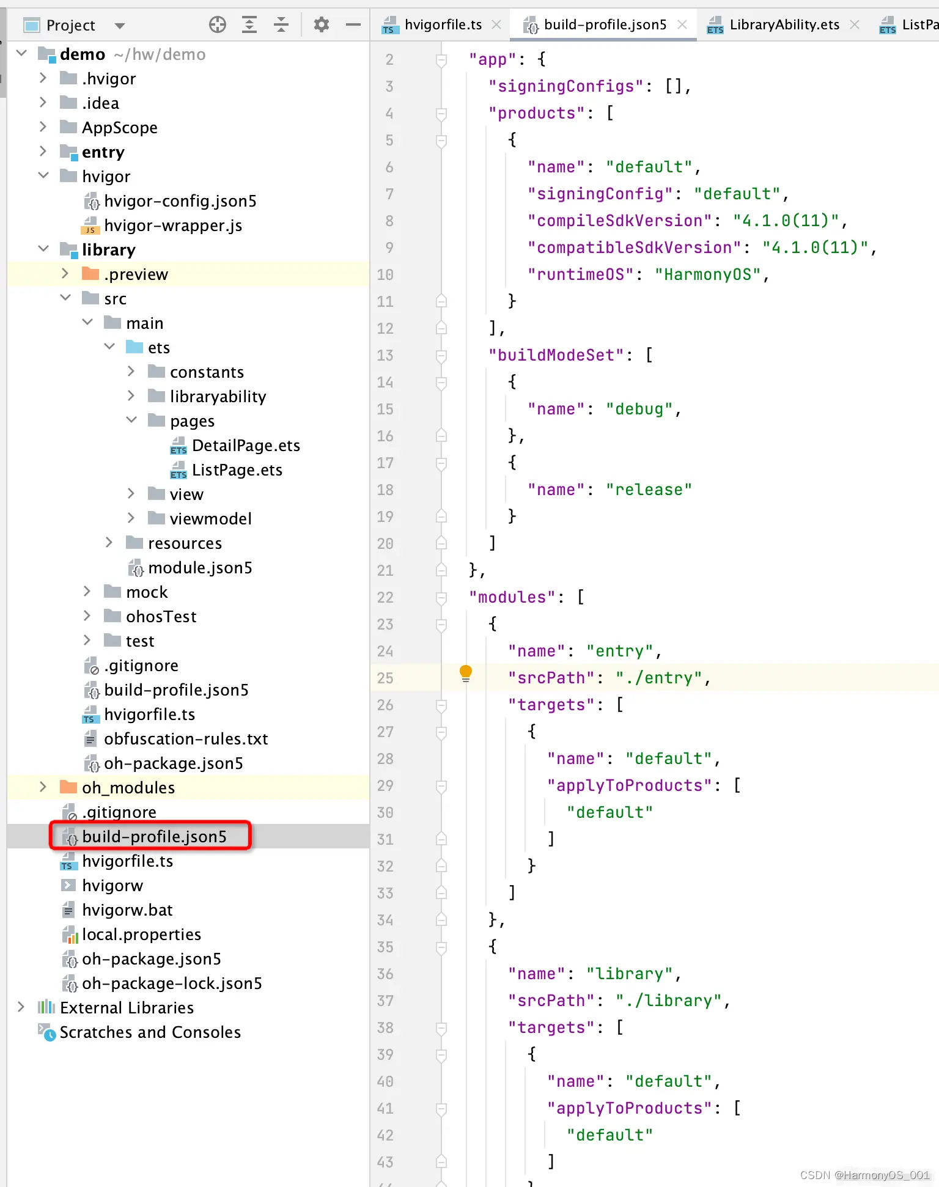The height and width of the screenshot is (1187, 939).
Task: Open DetailPage.ets in the tree
Action: point(246,446)
